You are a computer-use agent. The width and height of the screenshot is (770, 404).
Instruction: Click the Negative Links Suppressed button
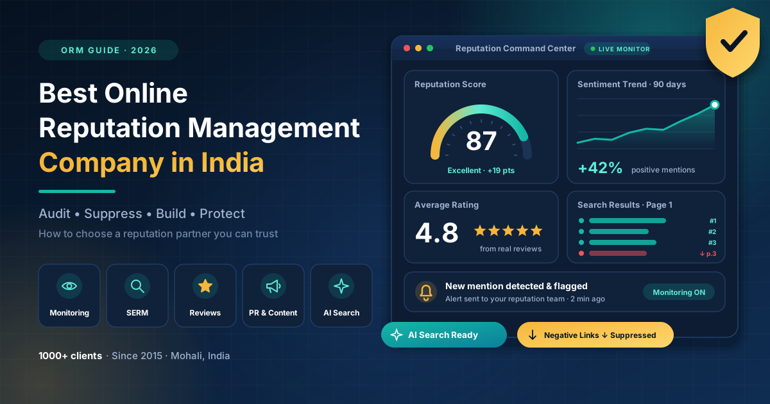click(595, 335)
